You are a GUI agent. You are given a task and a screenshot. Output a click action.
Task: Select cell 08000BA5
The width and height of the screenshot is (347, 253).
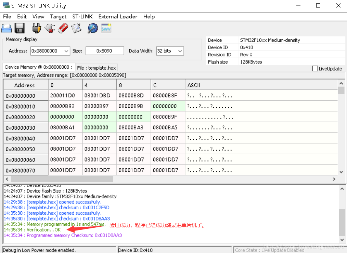[x=168, y=127]
